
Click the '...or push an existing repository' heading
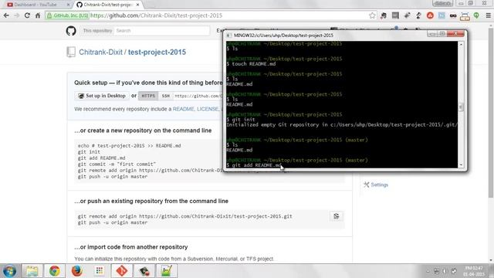(151, 201)
